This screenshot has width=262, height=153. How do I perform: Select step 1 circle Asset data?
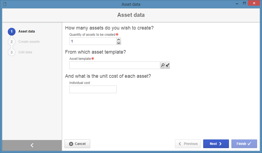[x=12, y=31]
